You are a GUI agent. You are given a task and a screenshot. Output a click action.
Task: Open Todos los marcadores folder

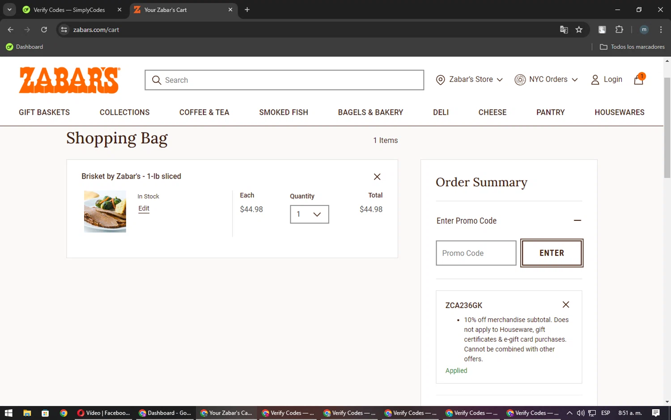(x=632, y=47)
